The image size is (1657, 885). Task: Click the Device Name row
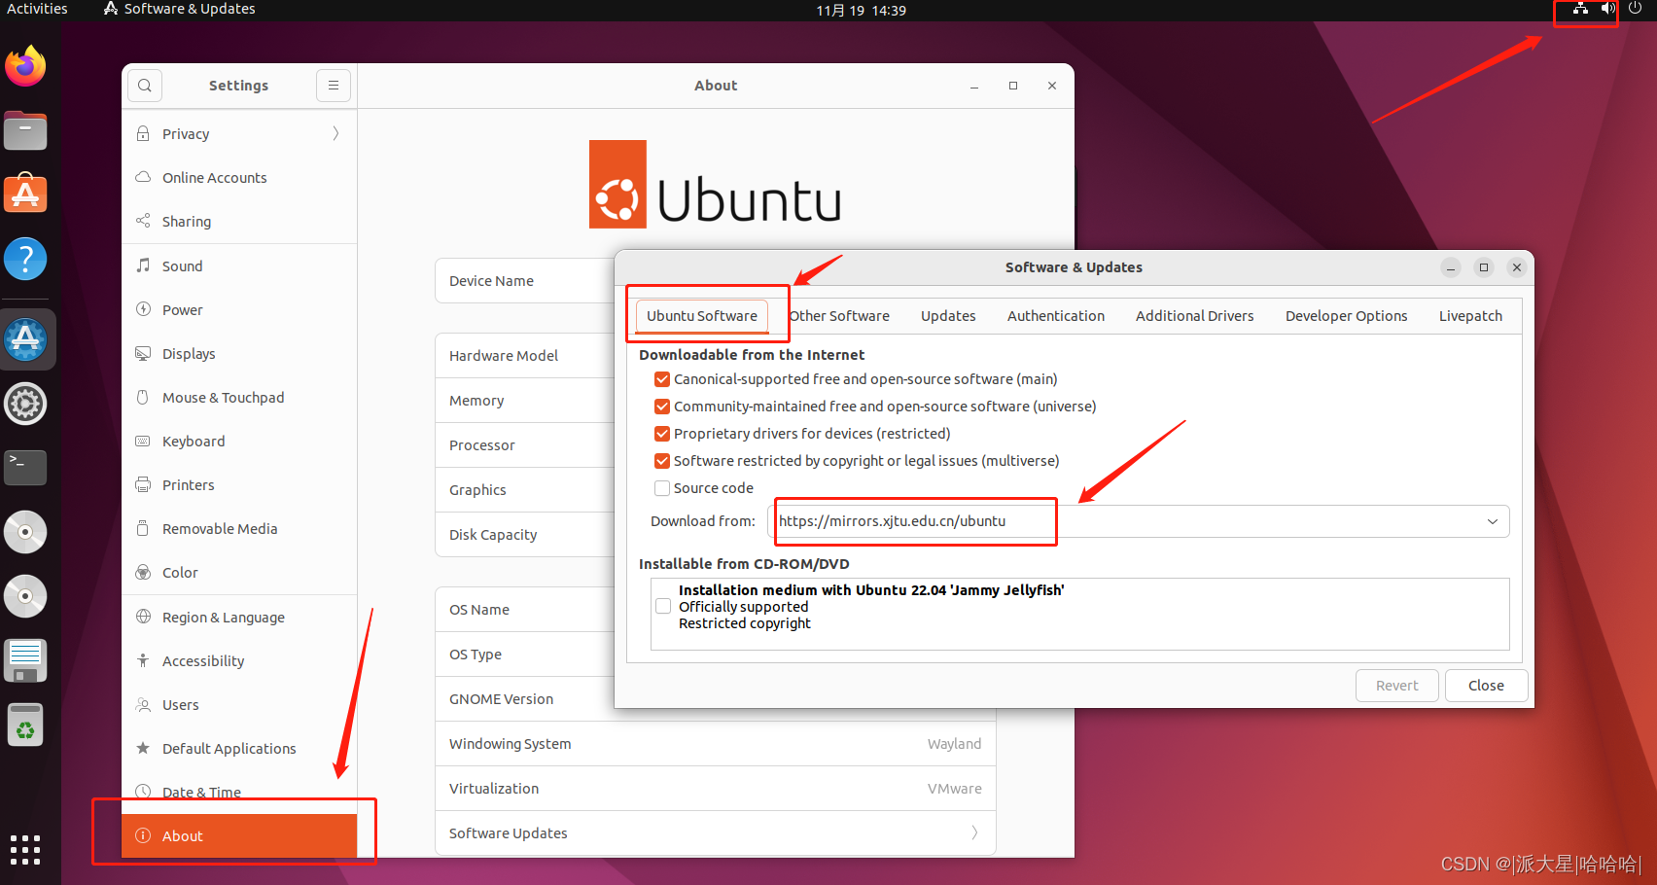tap(525, 281)
